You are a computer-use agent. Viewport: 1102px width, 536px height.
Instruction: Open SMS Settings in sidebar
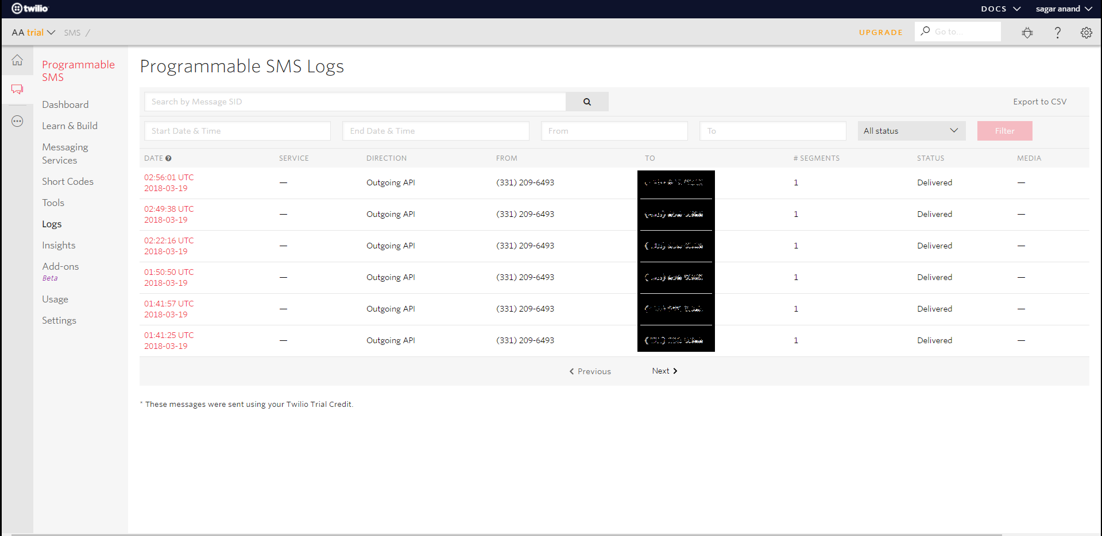(59, 320)
